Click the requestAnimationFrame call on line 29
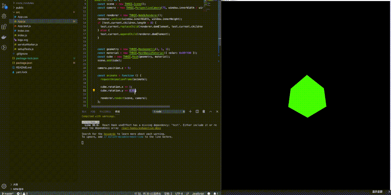Image resolution: width=391 pixels, height=195 pixels. 124,79
